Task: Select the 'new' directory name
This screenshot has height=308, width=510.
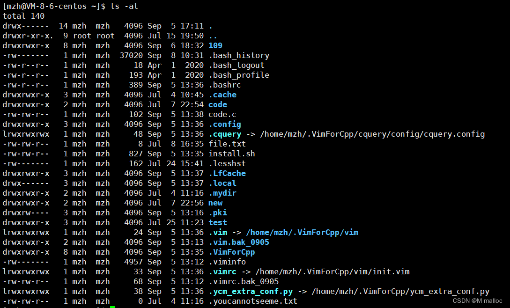Action: click(215, 203)
